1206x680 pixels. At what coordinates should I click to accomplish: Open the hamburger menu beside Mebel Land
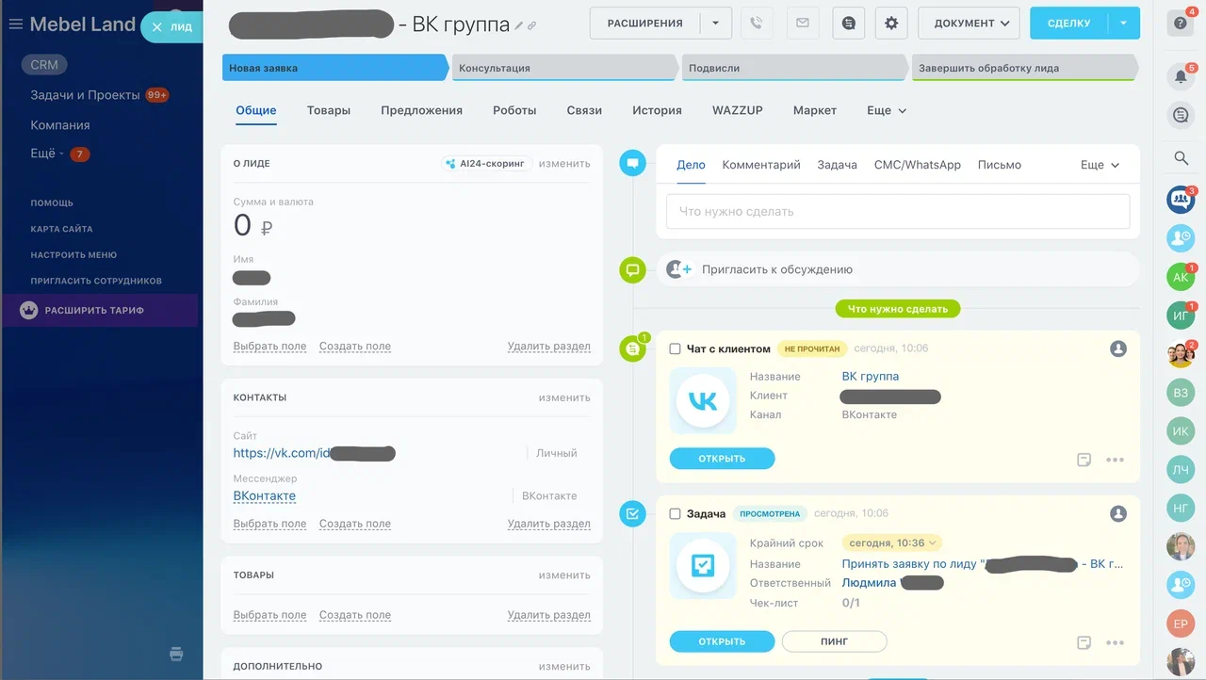point(15,24)
